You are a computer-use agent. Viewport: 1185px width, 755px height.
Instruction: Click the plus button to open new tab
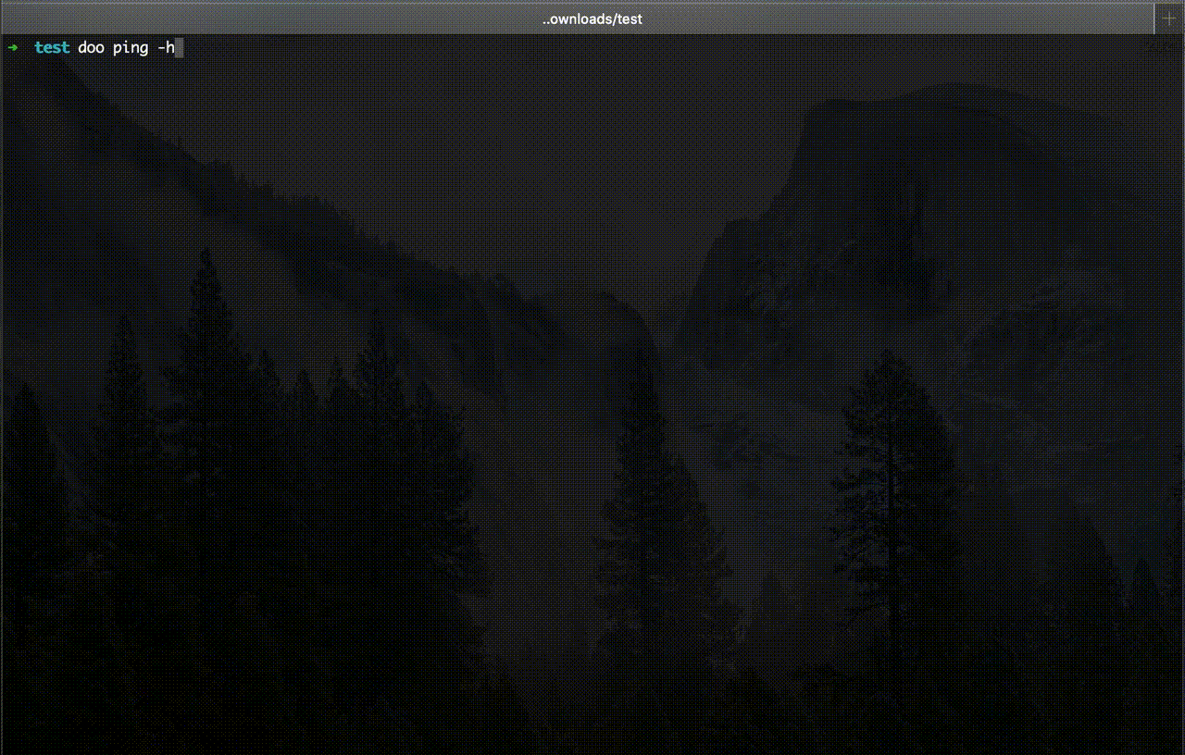(x=1169, y=19)
